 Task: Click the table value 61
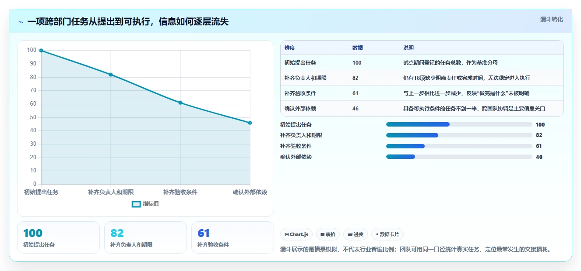click(x=356, y=93)
